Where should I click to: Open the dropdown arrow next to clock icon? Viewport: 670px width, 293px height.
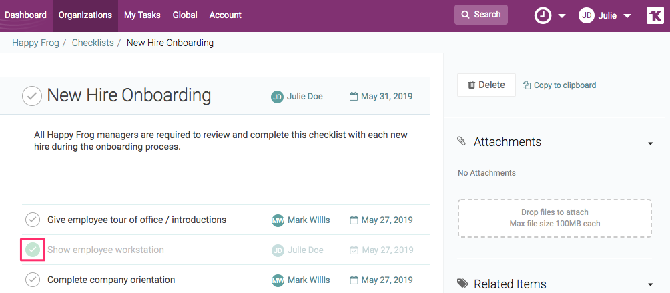(x=562, y=16)
